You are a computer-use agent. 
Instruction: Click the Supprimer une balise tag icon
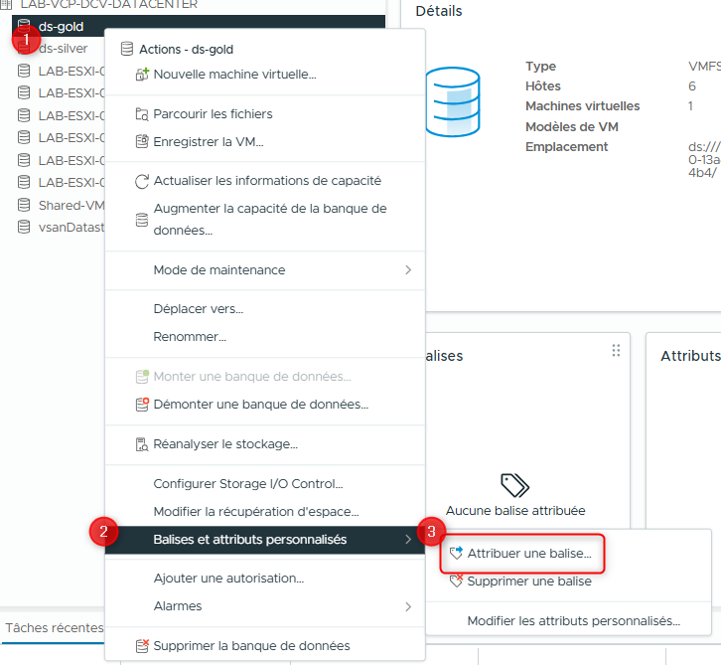tap(456, 581)
